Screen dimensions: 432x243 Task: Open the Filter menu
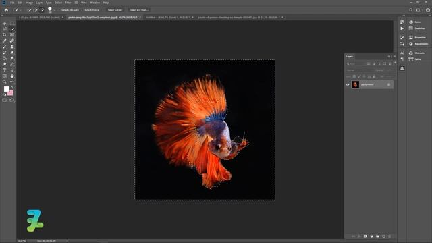pos(68,3)
